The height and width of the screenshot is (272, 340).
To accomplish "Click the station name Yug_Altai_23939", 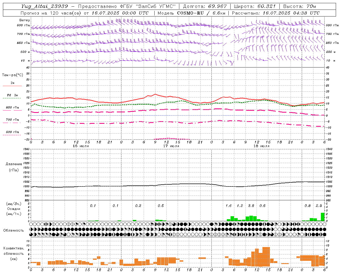I will click(x=45, y=6).
